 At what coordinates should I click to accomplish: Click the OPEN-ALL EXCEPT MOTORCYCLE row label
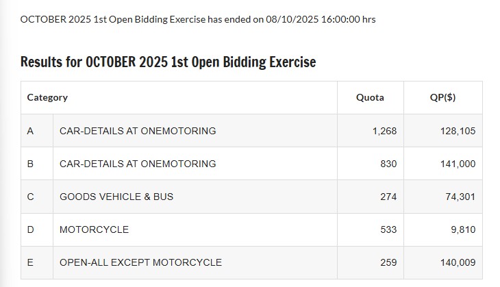[x=140, y=262]
